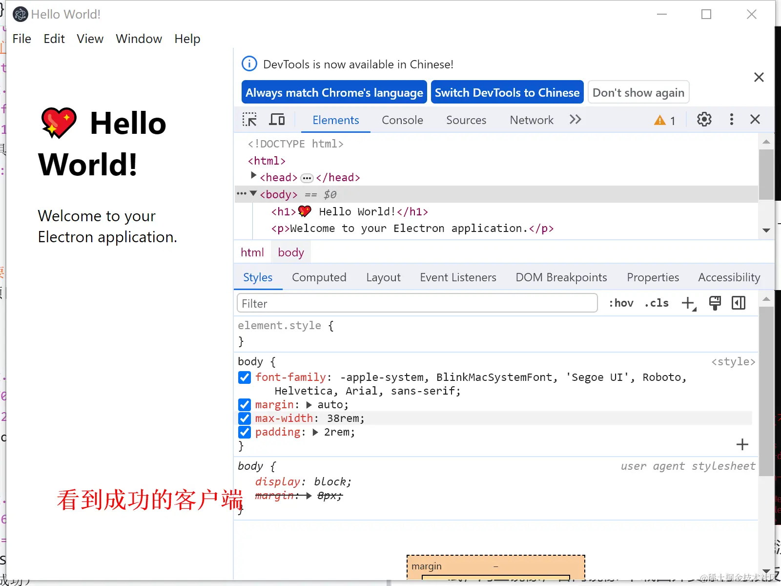781x586 pixels.
Task: Toggle the .cls class editor
Action: click(x=657, y=303)
